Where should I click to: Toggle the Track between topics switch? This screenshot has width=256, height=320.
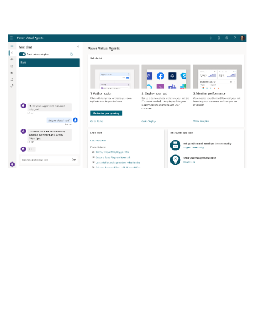coord(22,54)
